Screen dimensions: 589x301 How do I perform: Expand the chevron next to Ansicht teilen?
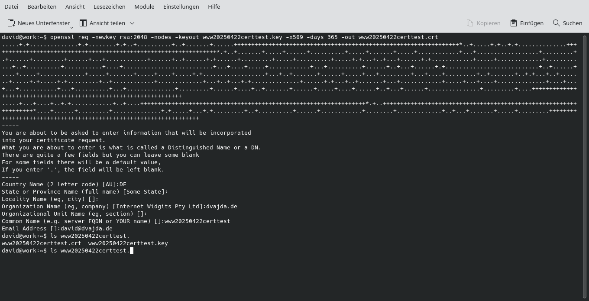point(132,23)
